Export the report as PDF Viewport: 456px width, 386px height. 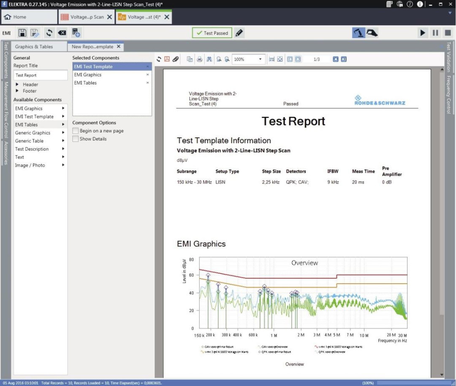167,59
